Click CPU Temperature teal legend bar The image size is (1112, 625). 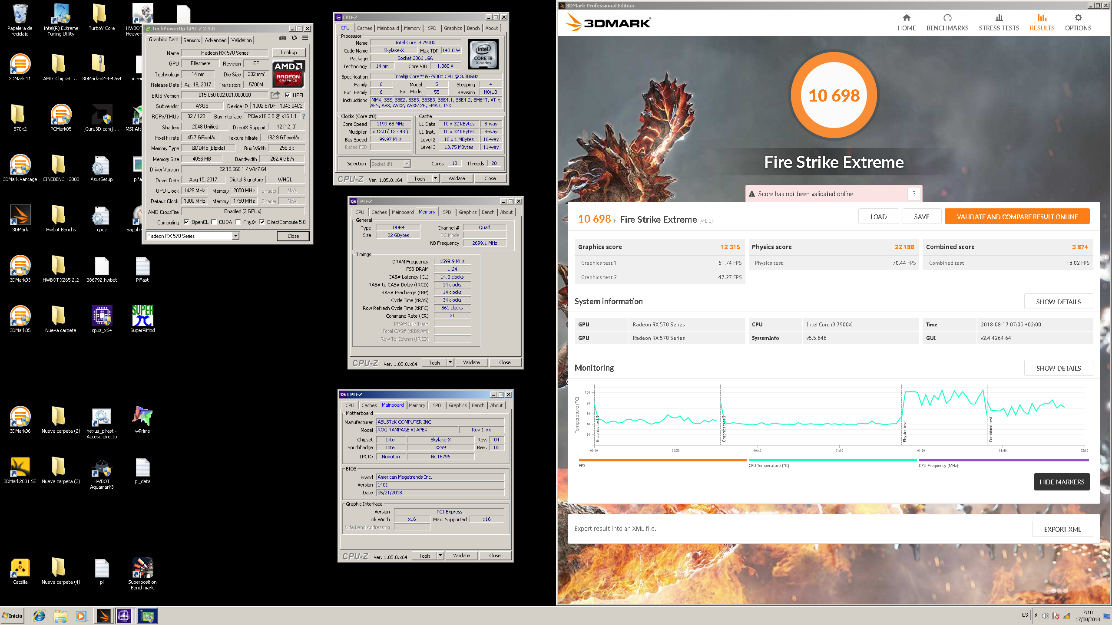click(x=832, y=460)
